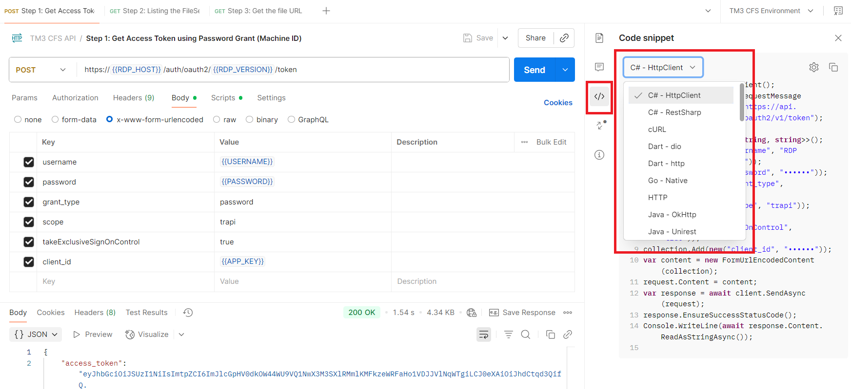Copy the request link icon
This screenshot has height=389, width=851.
564,38
